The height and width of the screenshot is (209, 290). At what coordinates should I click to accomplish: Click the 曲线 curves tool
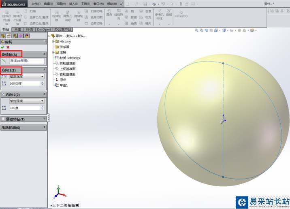[x=168, y=13]
